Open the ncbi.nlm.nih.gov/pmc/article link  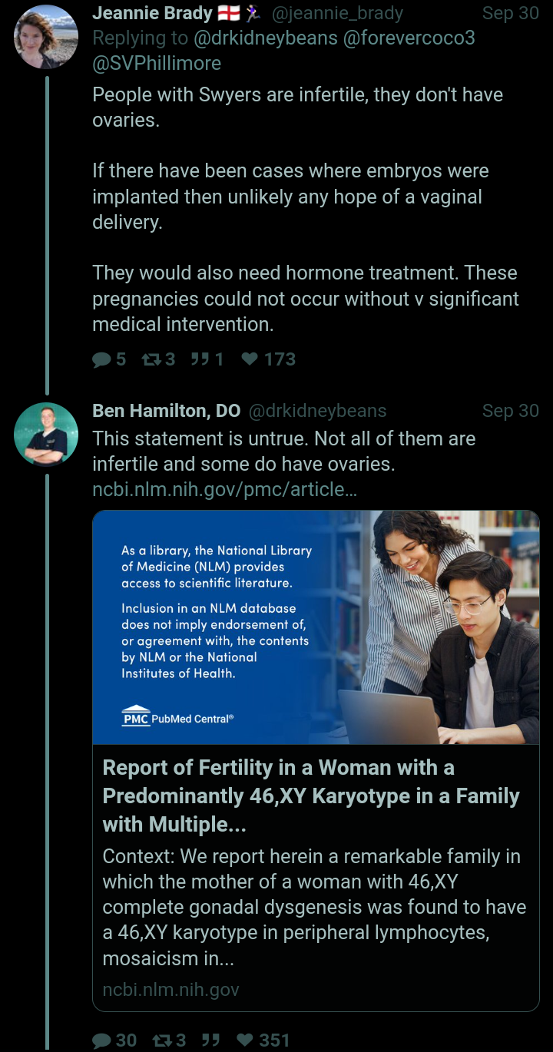point(224,490)
